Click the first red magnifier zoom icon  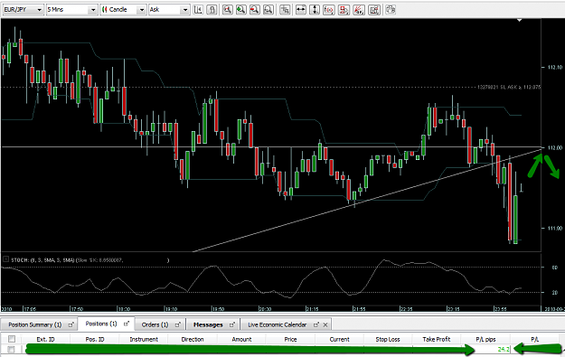click(x=228, y=10)
